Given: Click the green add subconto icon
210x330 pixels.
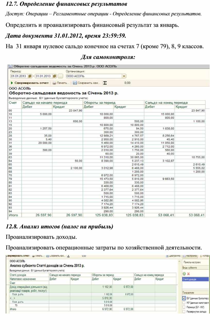Looking at the screenshot, I should click(x=184, y=273).
